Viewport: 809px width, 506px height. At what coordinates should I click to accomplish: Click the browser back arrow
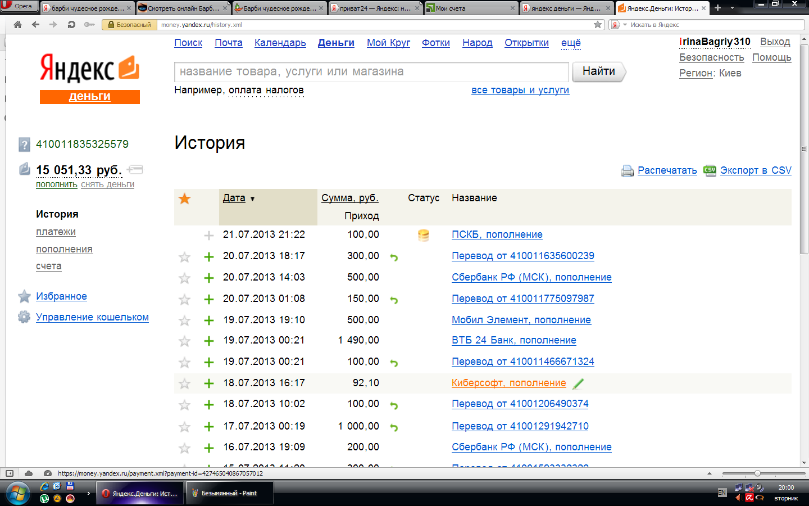[36, 25]
